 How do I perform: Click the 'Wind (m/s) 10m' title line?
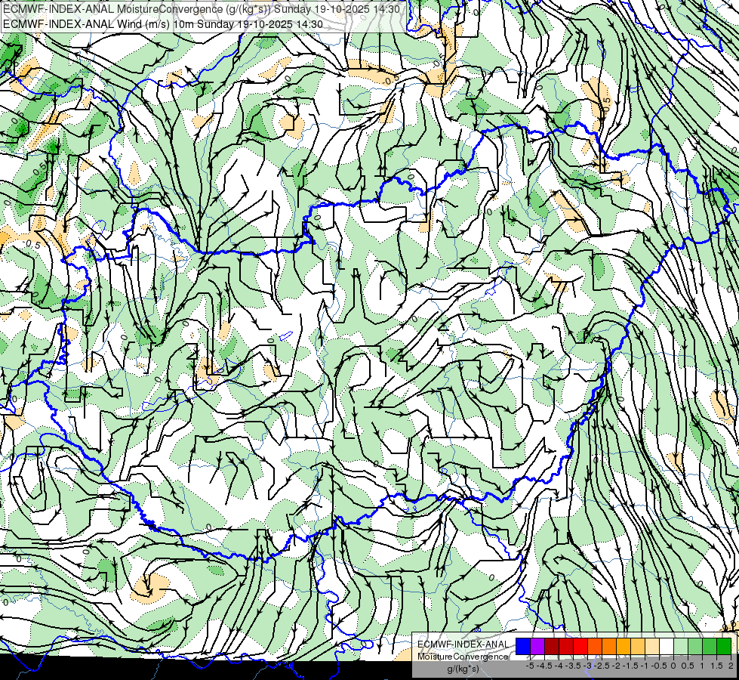pyautogui.click(x=163, y=23)
